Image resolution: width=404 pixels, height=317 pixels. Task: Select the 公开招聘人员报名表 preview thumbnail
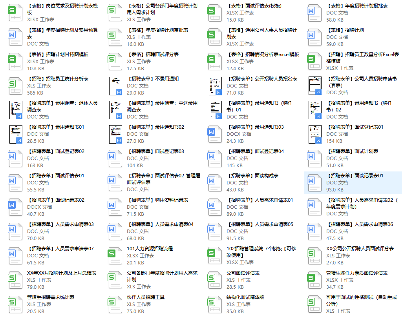[x=215, y=86]
